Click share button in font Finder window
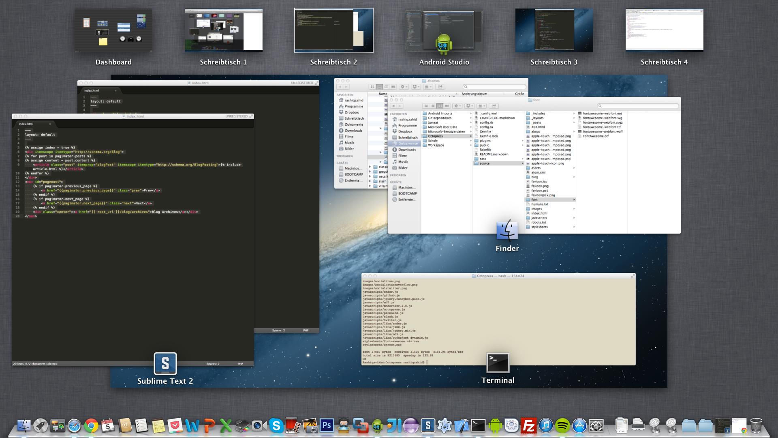Image resolution: width=778 pixels, height=438 pixels. pyautogui.click(x=494, y=106)
